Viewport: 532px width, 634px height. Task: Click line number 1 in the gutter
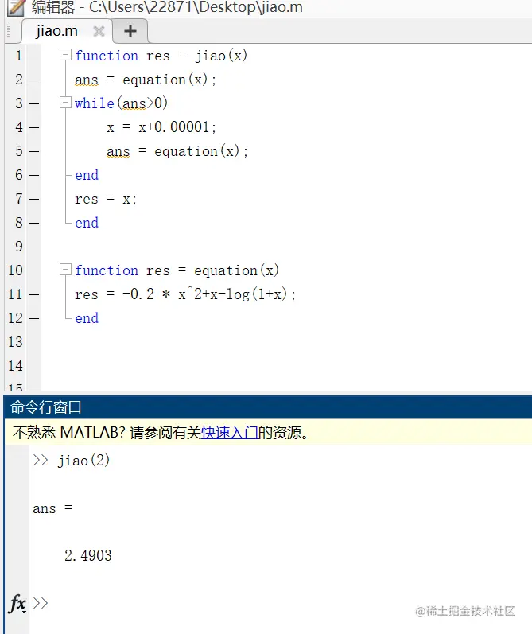pos(19,56)
